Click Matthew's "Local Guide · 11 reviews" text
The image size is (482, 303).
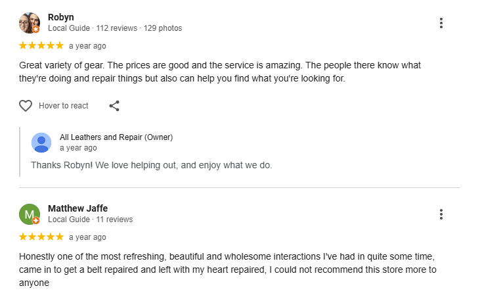tap(91, 220)
